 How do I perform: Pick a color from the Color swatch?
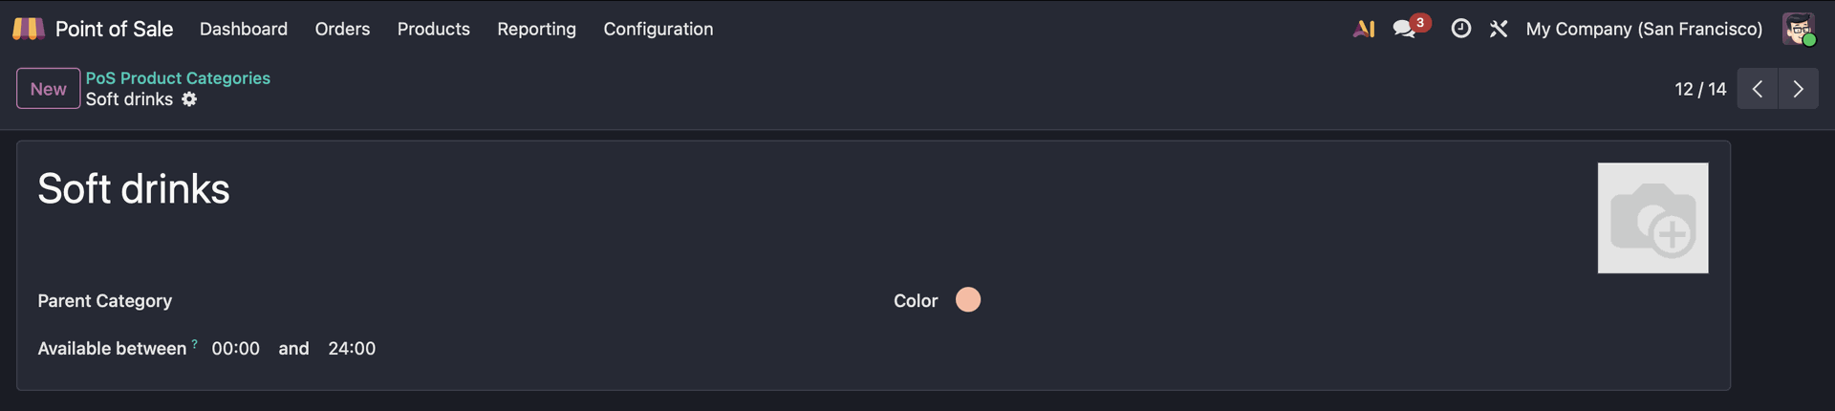tap(968, 300)
